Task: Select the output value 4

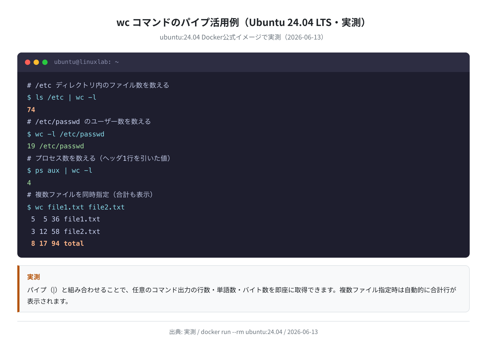Action: click(29, 183)
